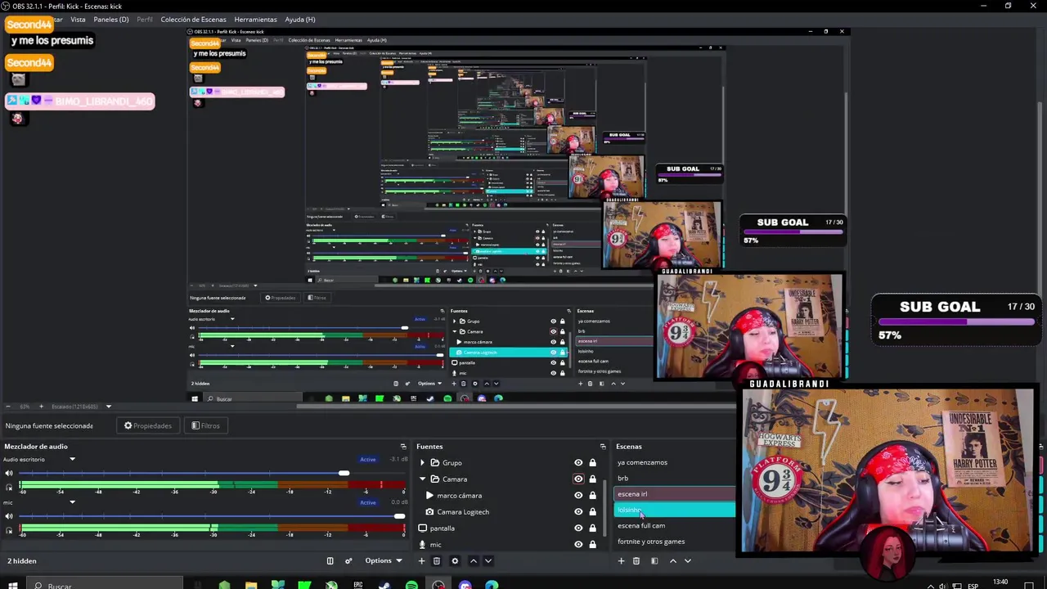Image resolution: width=1047 pixels, height=589 pixels.
Task: Switch to scene ya comenzamos
Action: click(642, 463)
